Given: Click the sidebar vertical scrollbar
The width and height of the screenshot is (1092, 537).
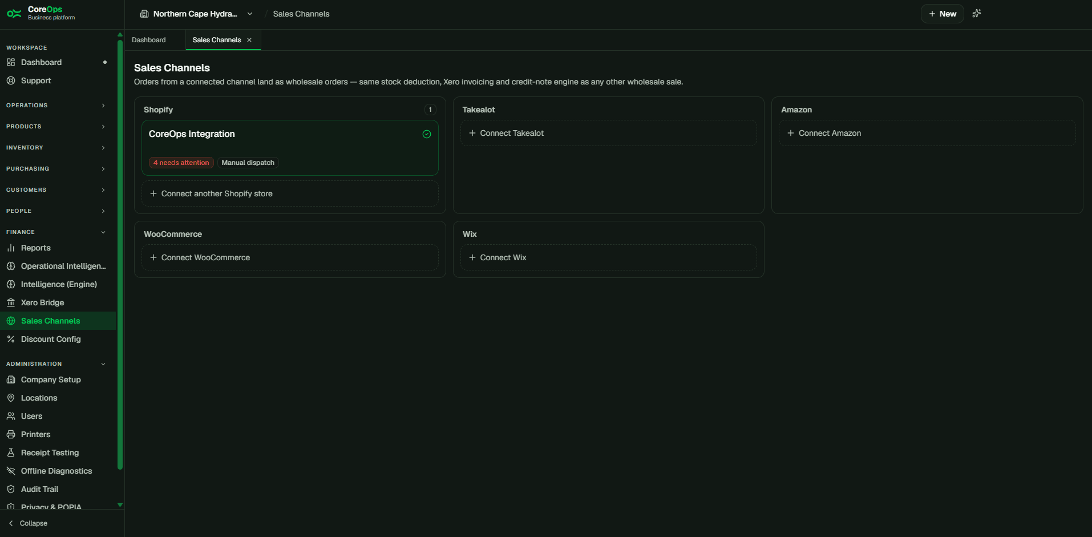Looking at the screenshot, I should (x=120, y=255).
